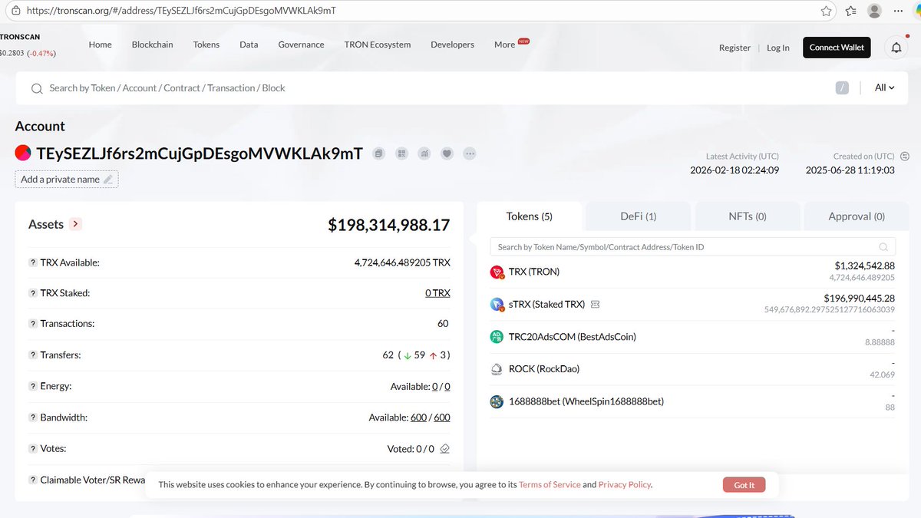Click the search magnifier icon in the main search bar
This screenshot has height=518, width=921.
[x=37, y=89]
